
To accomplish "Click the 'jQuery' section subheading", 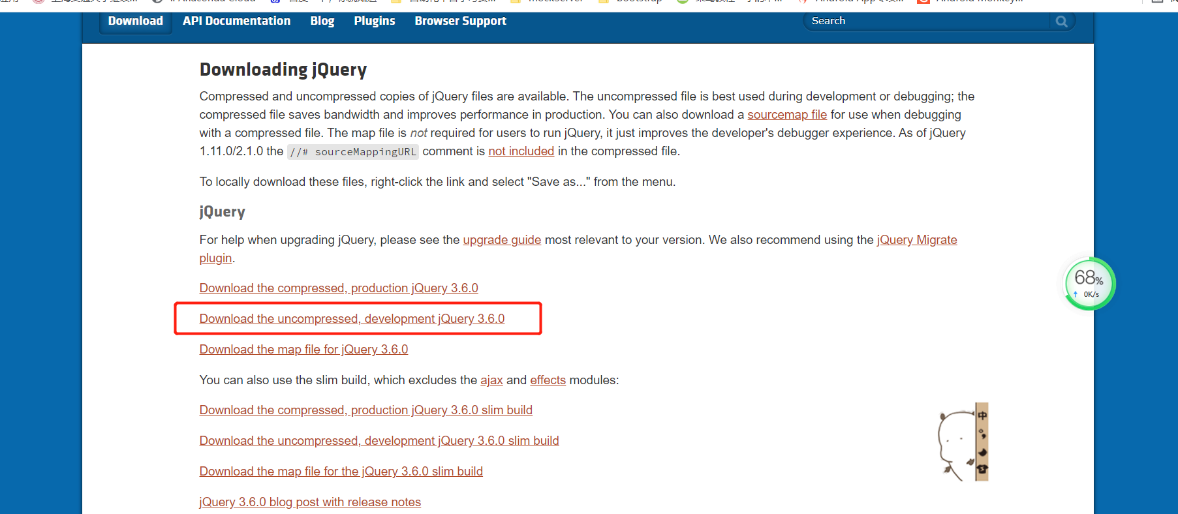I will [222, 212].
